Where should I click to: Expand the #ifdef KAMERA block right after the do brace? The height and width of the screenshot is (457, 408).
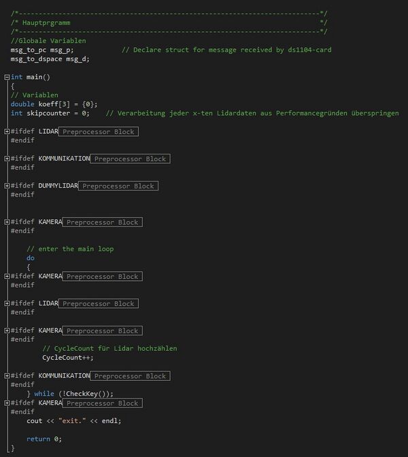pyautogui.click(x=6, y=276)
